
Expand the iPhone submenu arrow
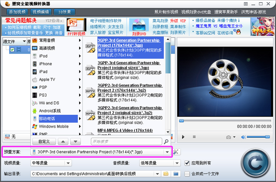pyautogui.click(x=80, y=64)
